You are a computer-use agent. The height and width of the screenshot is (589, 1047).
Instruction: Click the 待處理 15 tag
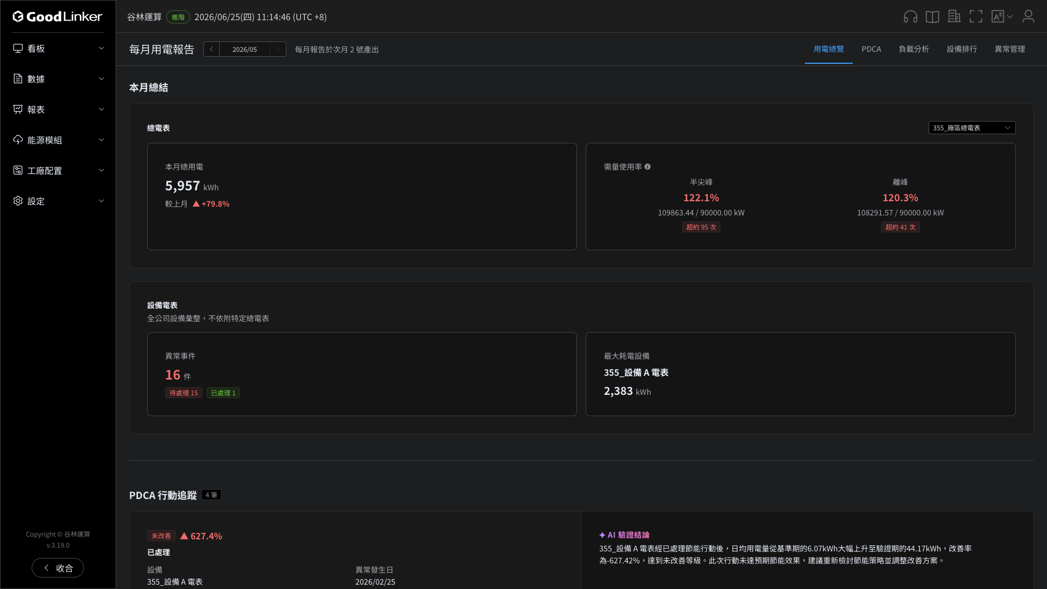pyautogui.click(x=184, y=393)
